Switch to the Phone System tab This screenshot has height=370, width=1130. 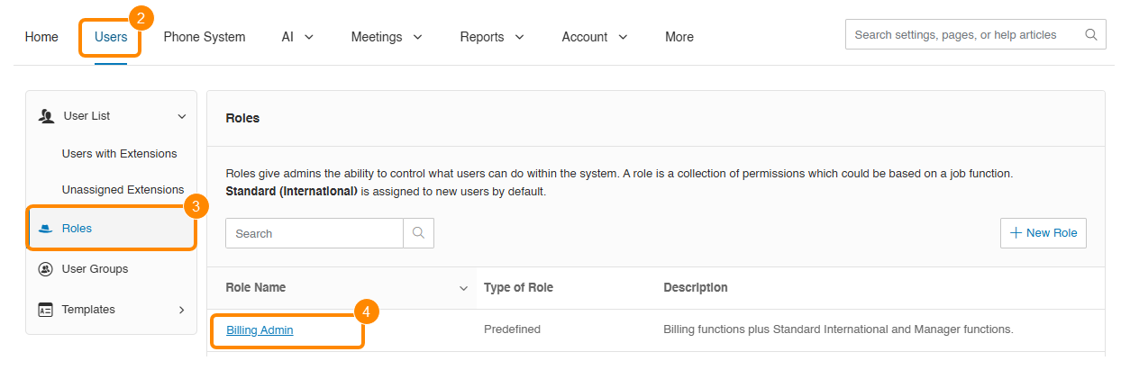click(x=205, y=37)
